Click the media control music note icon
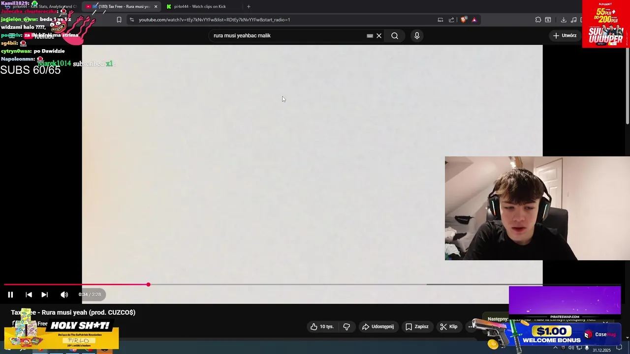The width and height of the screenshot is (630, 354). (x=574, y=20)
